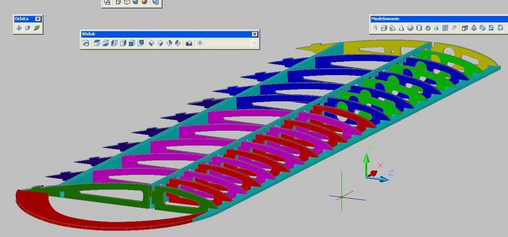
Task: Select the Free Orbit tool in Orbita
Action: tap(27, 28)
